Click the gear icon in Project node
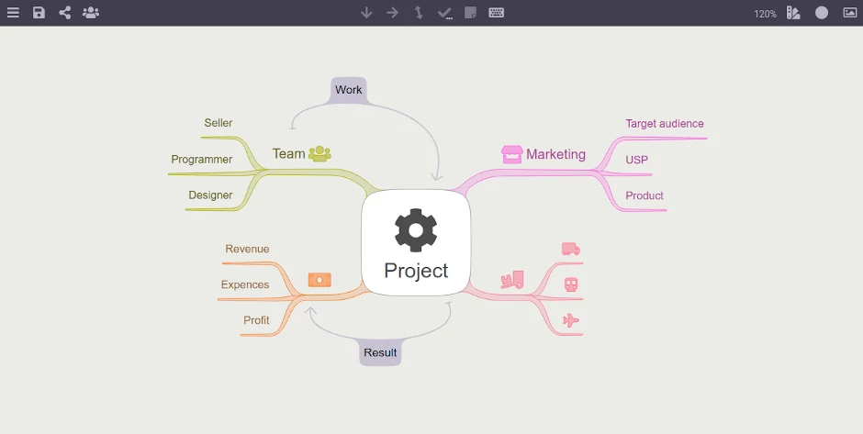Screen dimensions: 863x434 [x=416, y=230]
